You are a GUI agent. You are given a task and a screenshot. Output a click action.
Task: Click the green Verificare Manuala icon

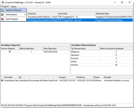[2, 10]
